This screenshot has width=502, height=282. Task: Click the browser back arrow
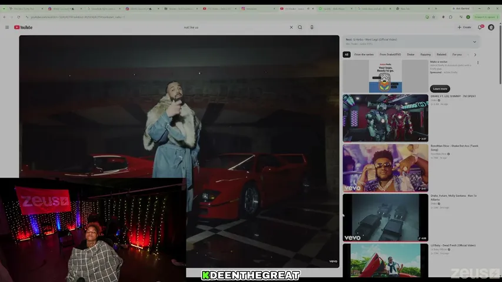pos(5,17)
